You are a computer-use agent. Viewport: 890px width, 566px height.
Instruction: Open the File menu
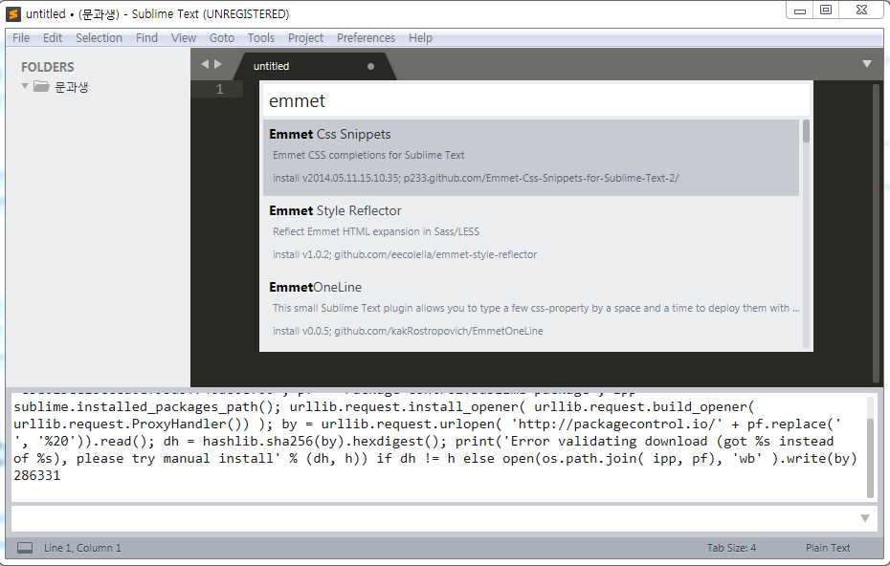(x=21, y=38)
